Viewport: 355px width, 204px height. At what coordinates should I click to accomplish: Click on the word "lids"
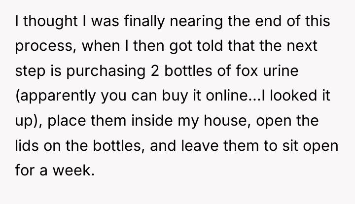27,145
